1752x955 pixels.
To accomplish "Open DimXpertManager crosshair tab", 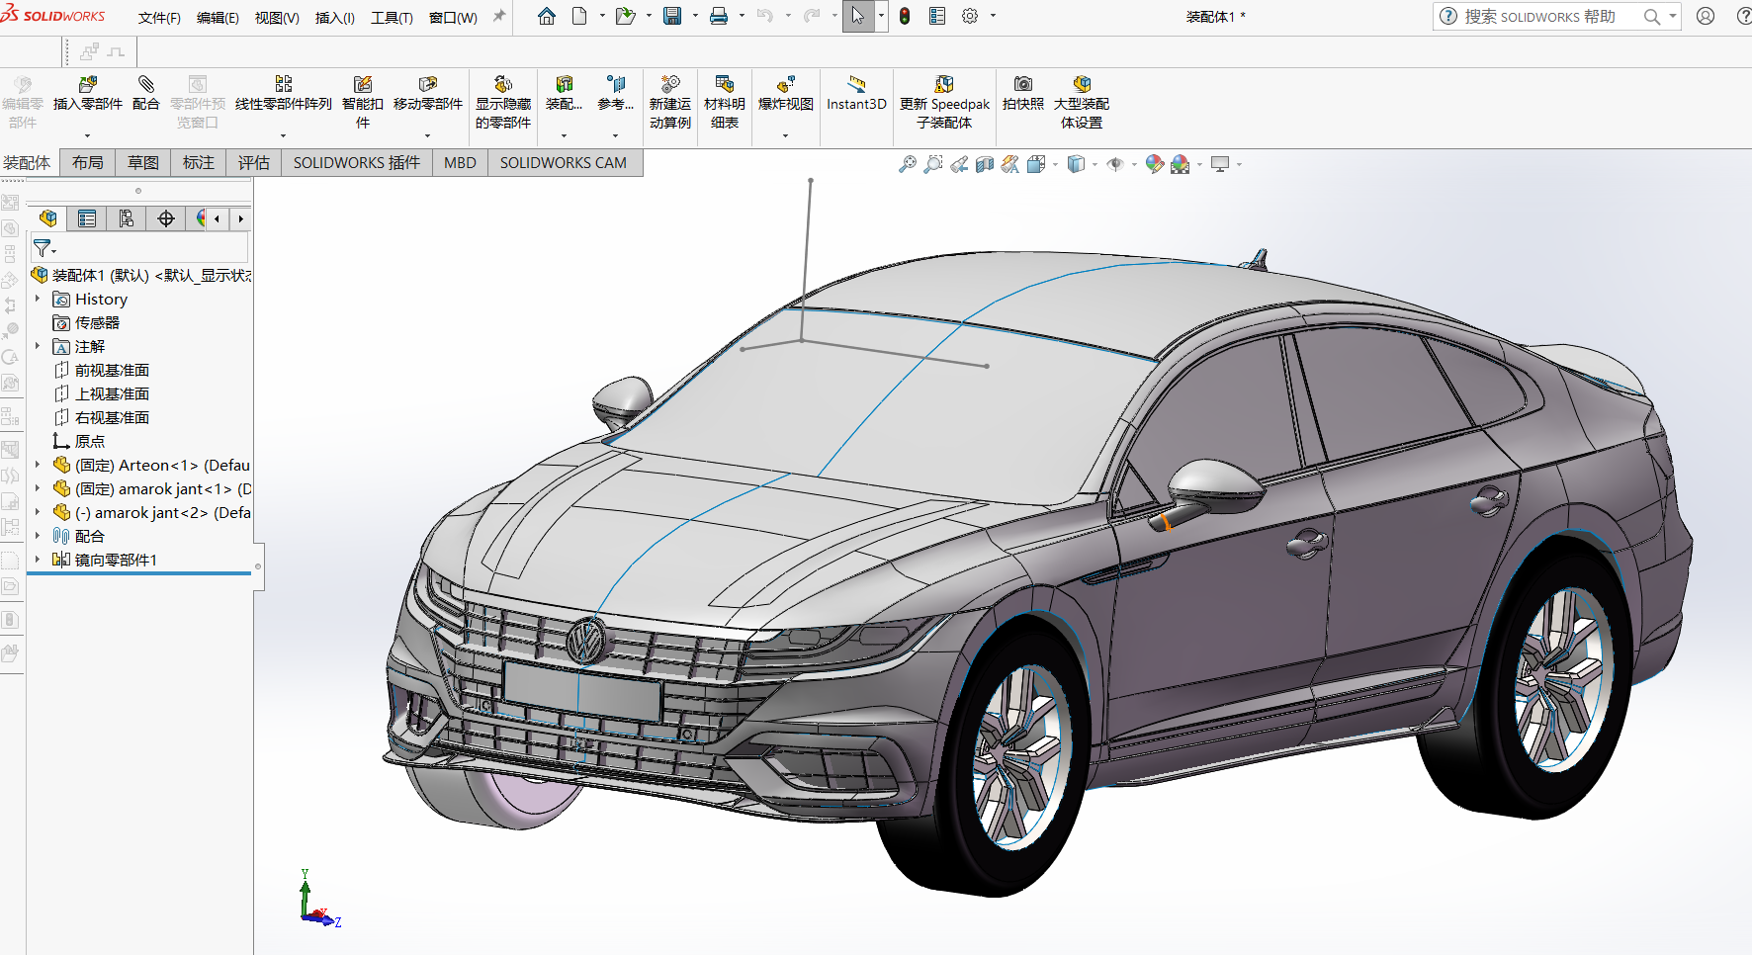I will click(x=166, y=218).
